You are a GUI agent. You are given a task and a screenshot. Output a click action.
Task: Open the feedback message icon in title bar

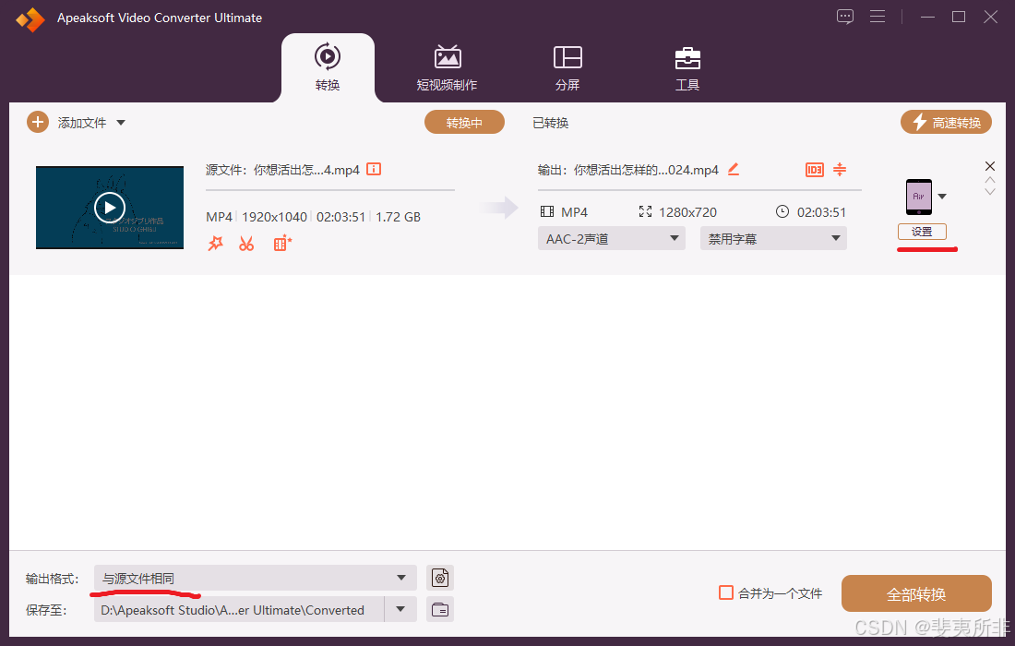click(x=844, y=17)
